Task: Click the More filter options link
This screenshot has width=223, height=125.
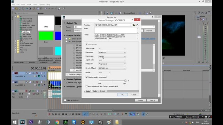Action: tap(148, 39)
